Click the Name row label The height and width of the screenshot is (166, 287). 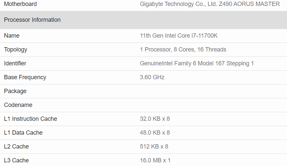12,36
